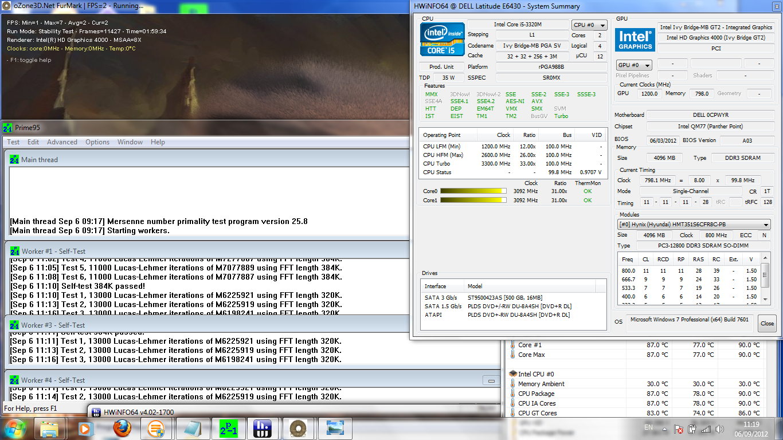Click the volume speaker tray icon
Screen dimensions: 783x440
click(719, 429)
